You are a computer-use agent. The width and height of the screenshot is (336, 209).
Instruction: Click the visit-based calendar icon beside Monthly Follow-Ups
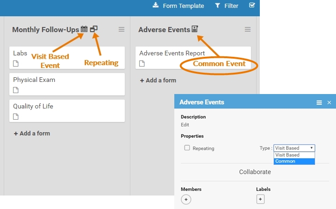(84, 29)
